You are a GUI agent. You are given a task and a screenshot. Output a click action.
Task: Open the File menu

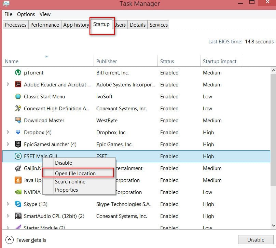(x=8, y=14)
